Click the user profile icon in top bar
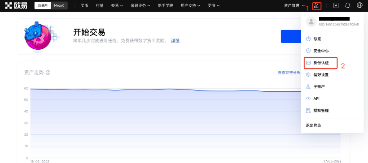 [x=316, y=6]
